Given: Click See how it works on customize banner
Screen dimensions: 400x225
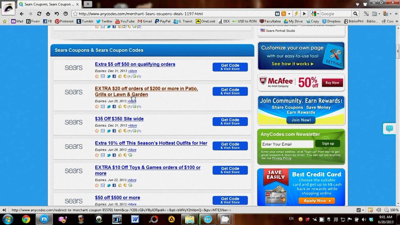Looking at the screenshot, I should [x=292, y=64].
